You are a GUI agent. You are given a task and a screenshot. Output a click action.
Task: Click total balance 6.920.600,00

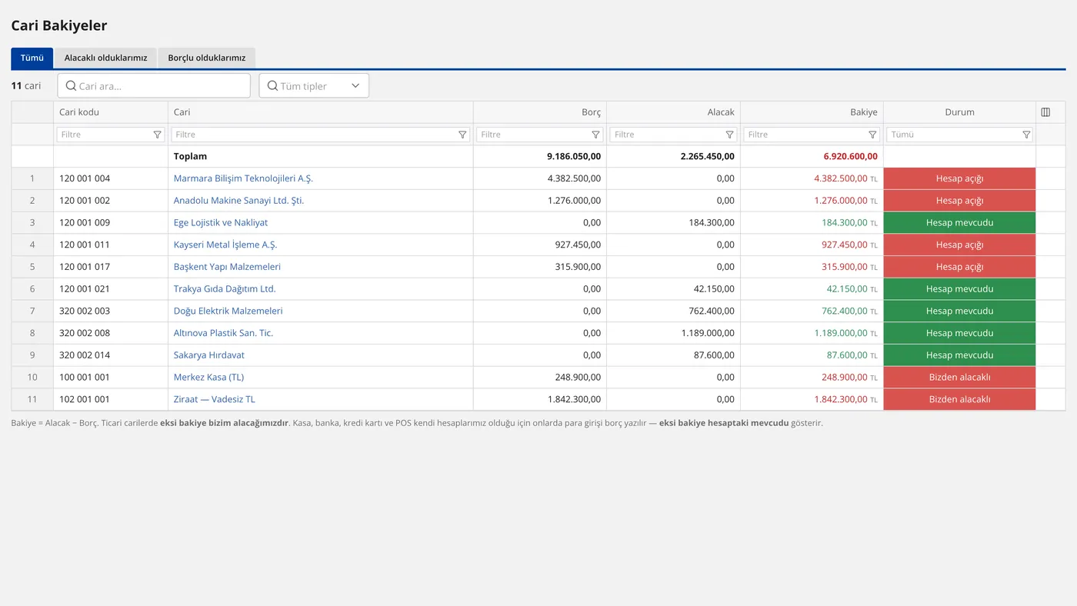[x=850, y=156]
